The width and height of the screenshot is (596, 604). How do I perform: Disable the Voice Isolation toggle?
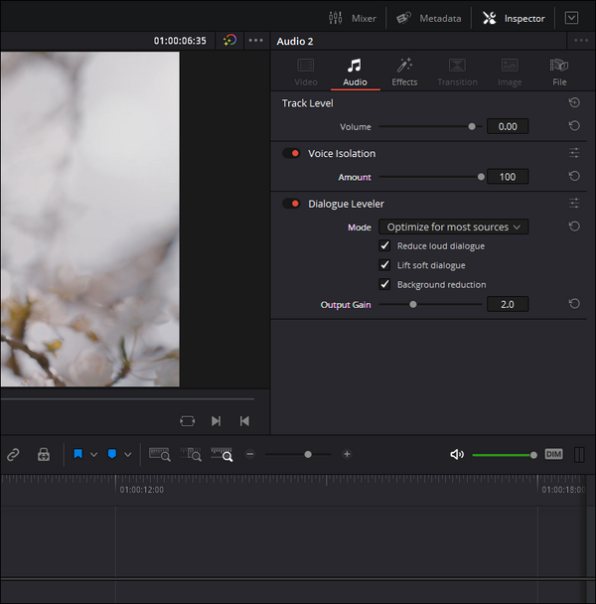291,154
